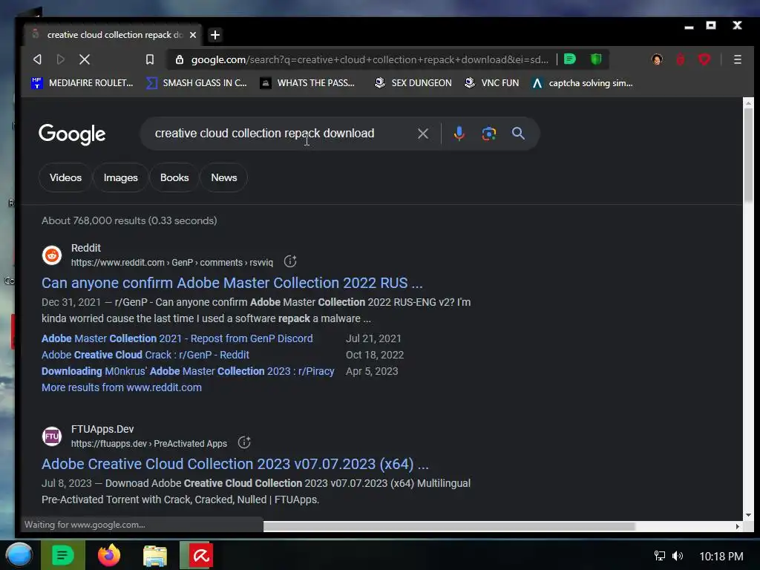
Task: Click the Reddit site URL breadcrumb text
Action: click(172, 262)
